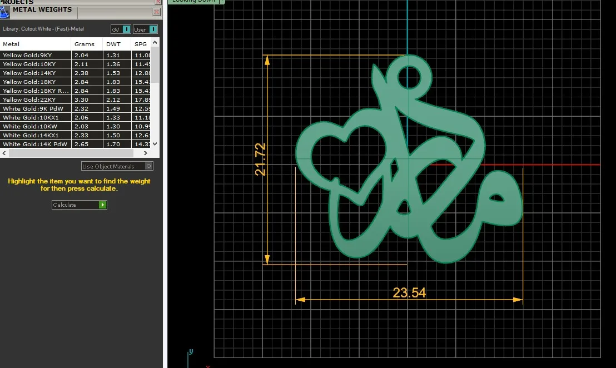
Task: Close the Projects panel
Action: click(158, 2)
